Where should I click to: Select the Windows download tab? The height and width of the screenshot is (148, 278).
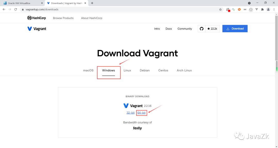tap(109, 70)
